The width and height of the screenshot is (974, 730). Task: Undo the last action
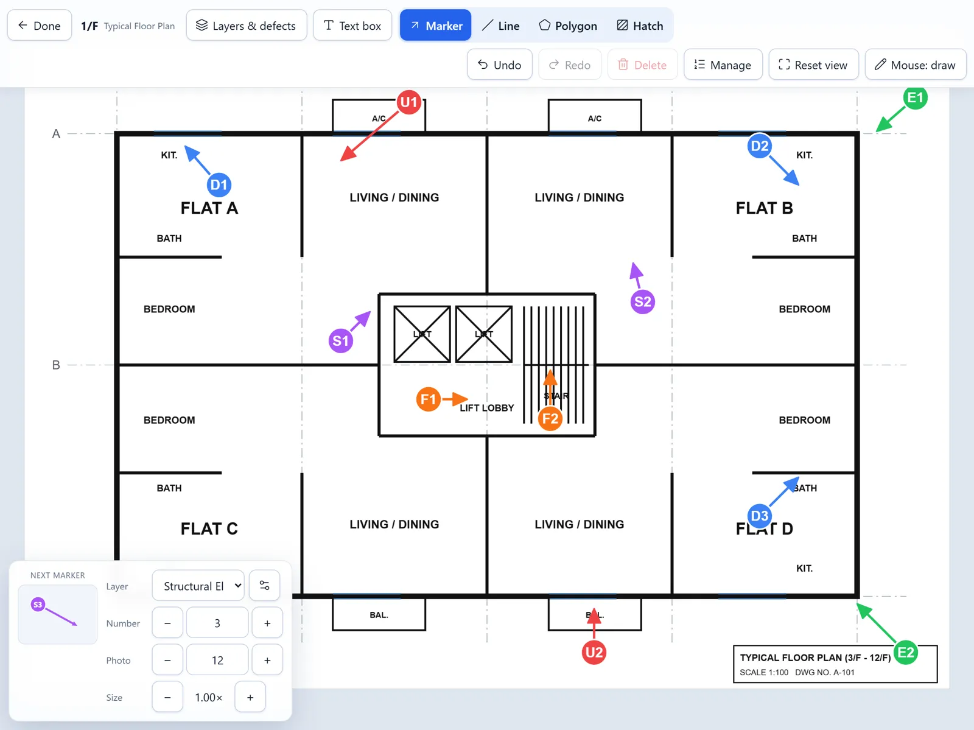(x=500, y=65)
